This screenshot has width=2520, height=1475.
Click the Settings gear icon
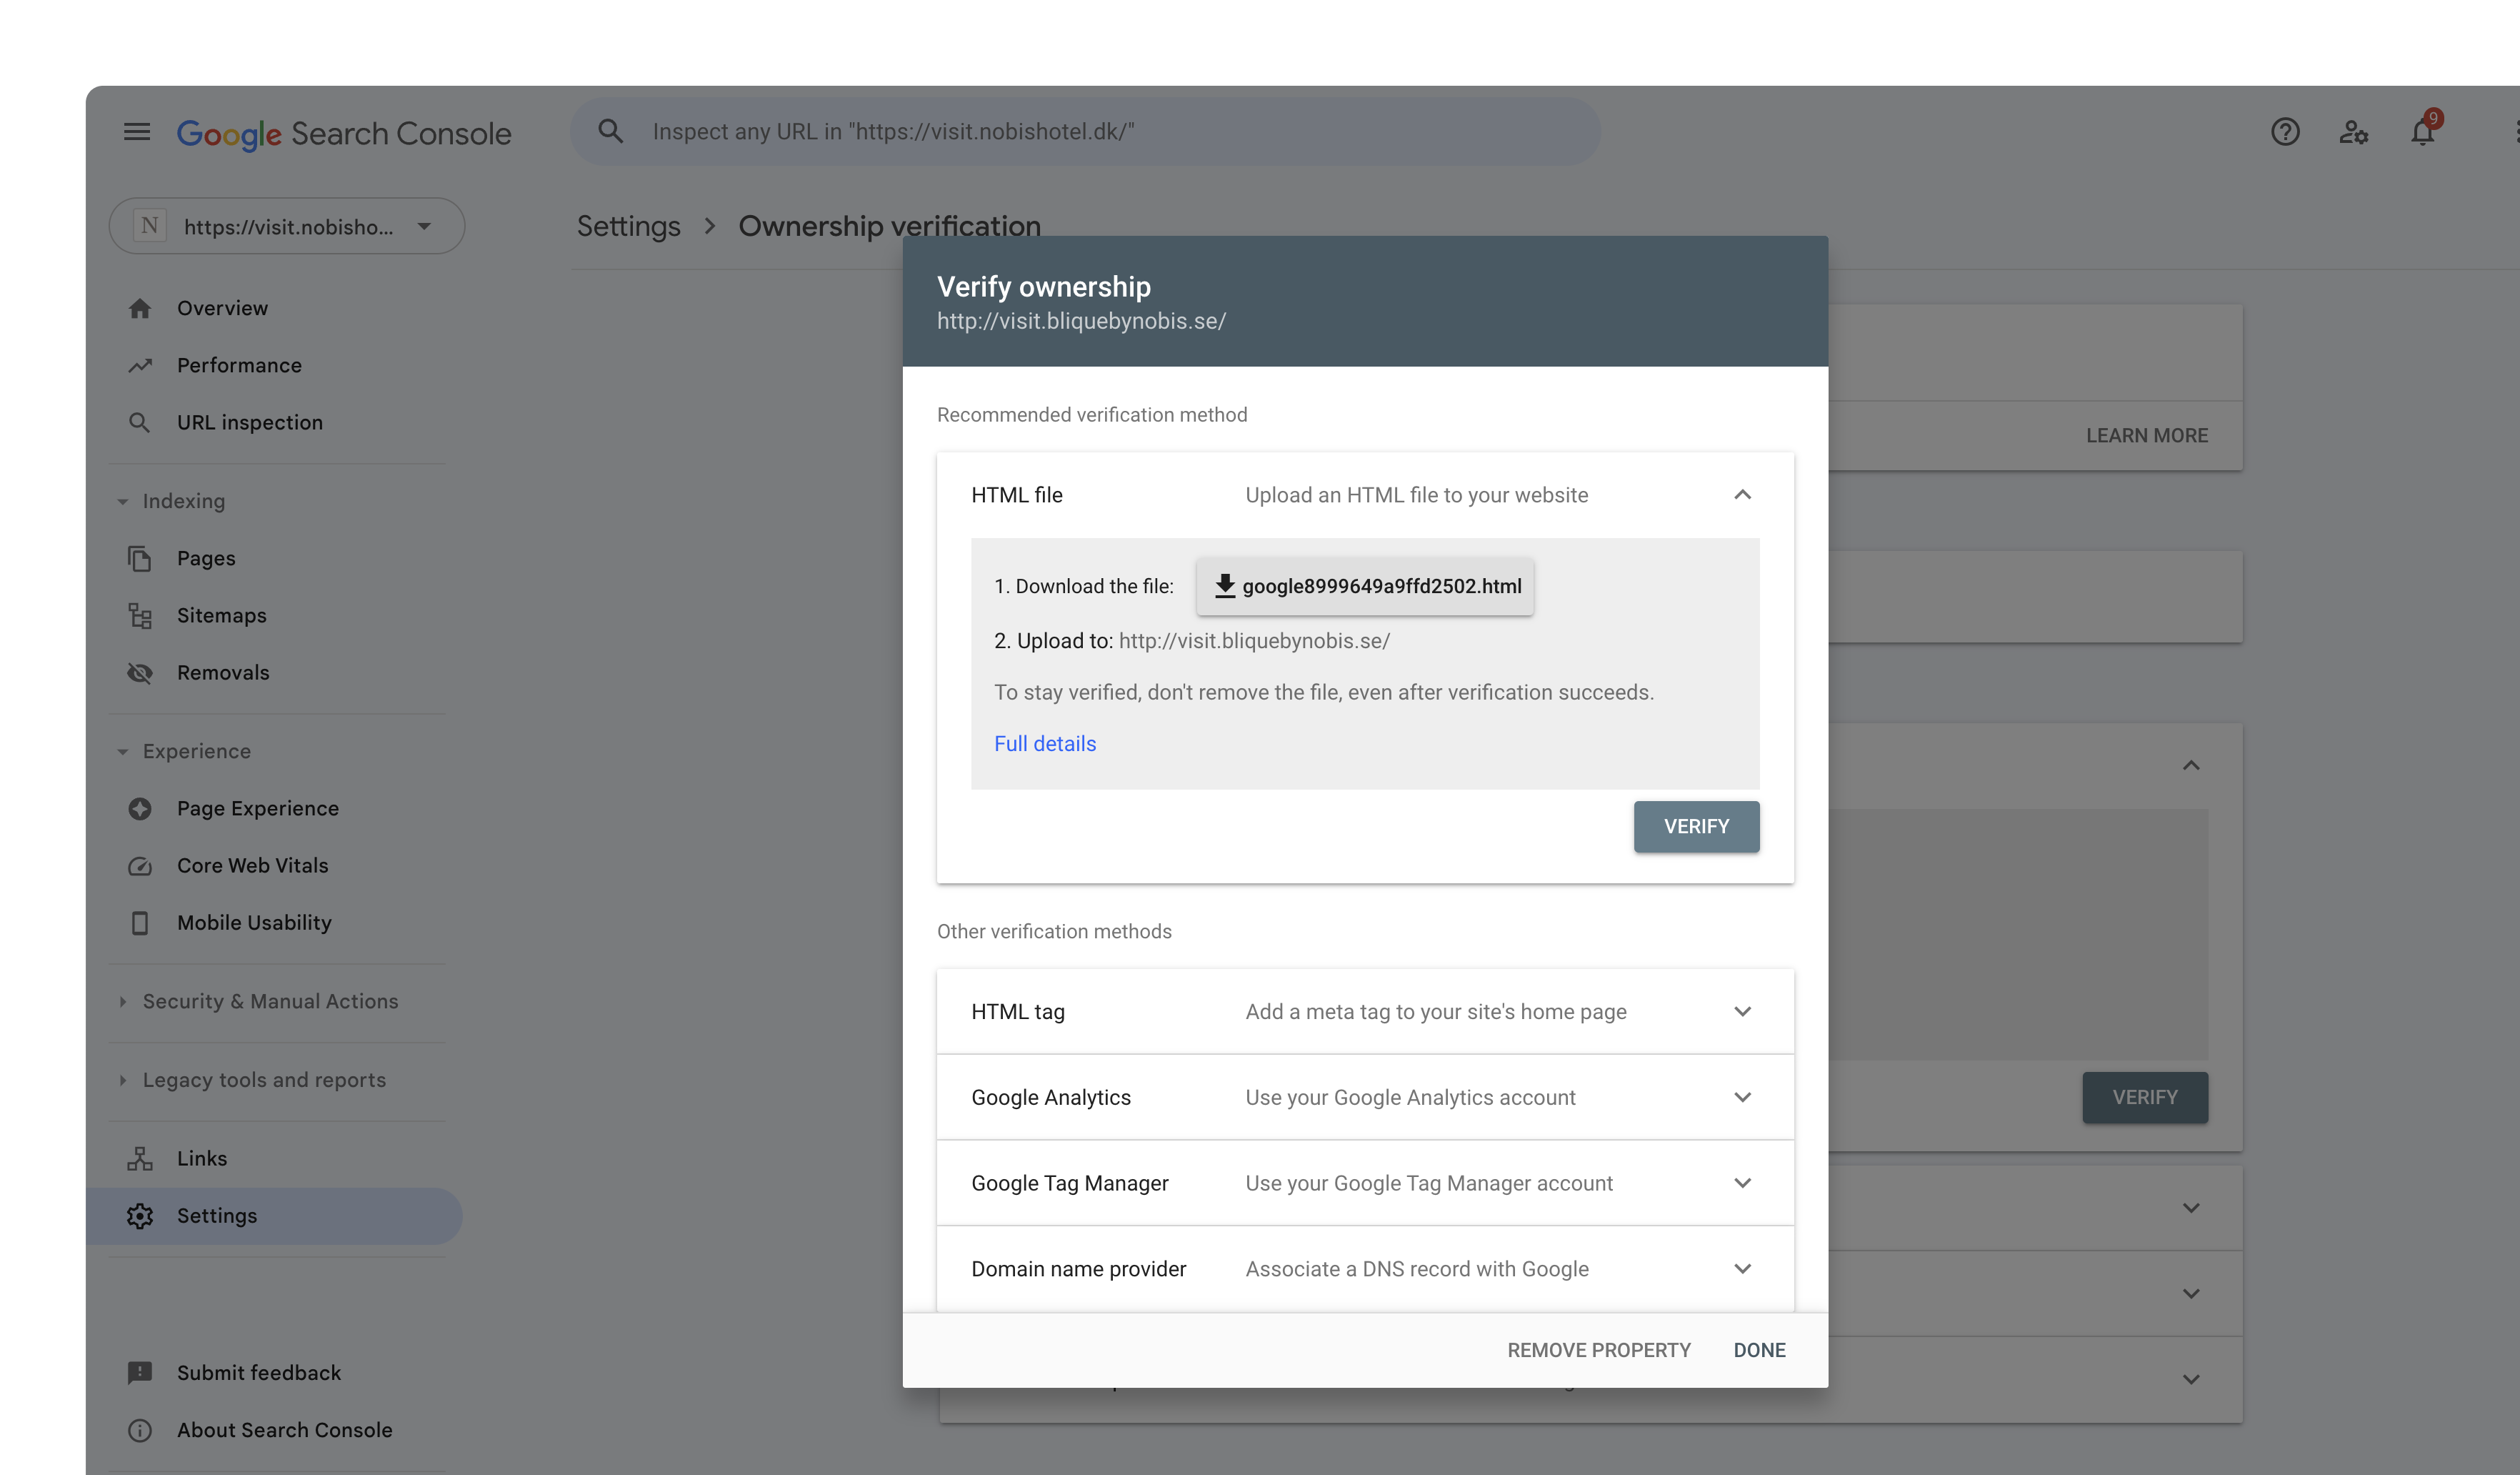point(140,1216)
